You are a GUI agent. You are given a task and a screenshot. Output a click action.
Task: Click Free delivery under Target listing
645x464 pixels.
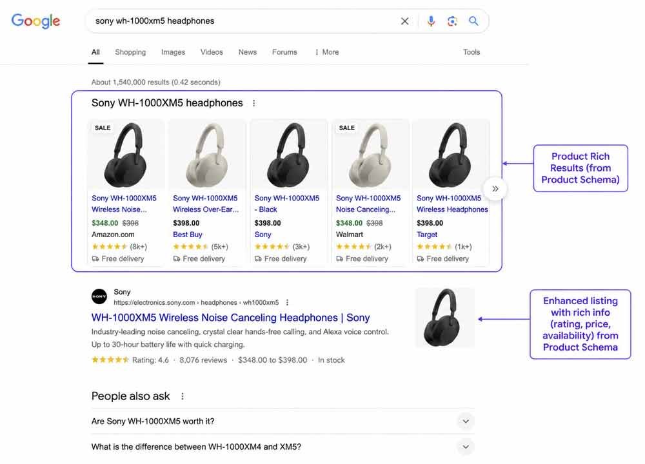click(442, 258)
